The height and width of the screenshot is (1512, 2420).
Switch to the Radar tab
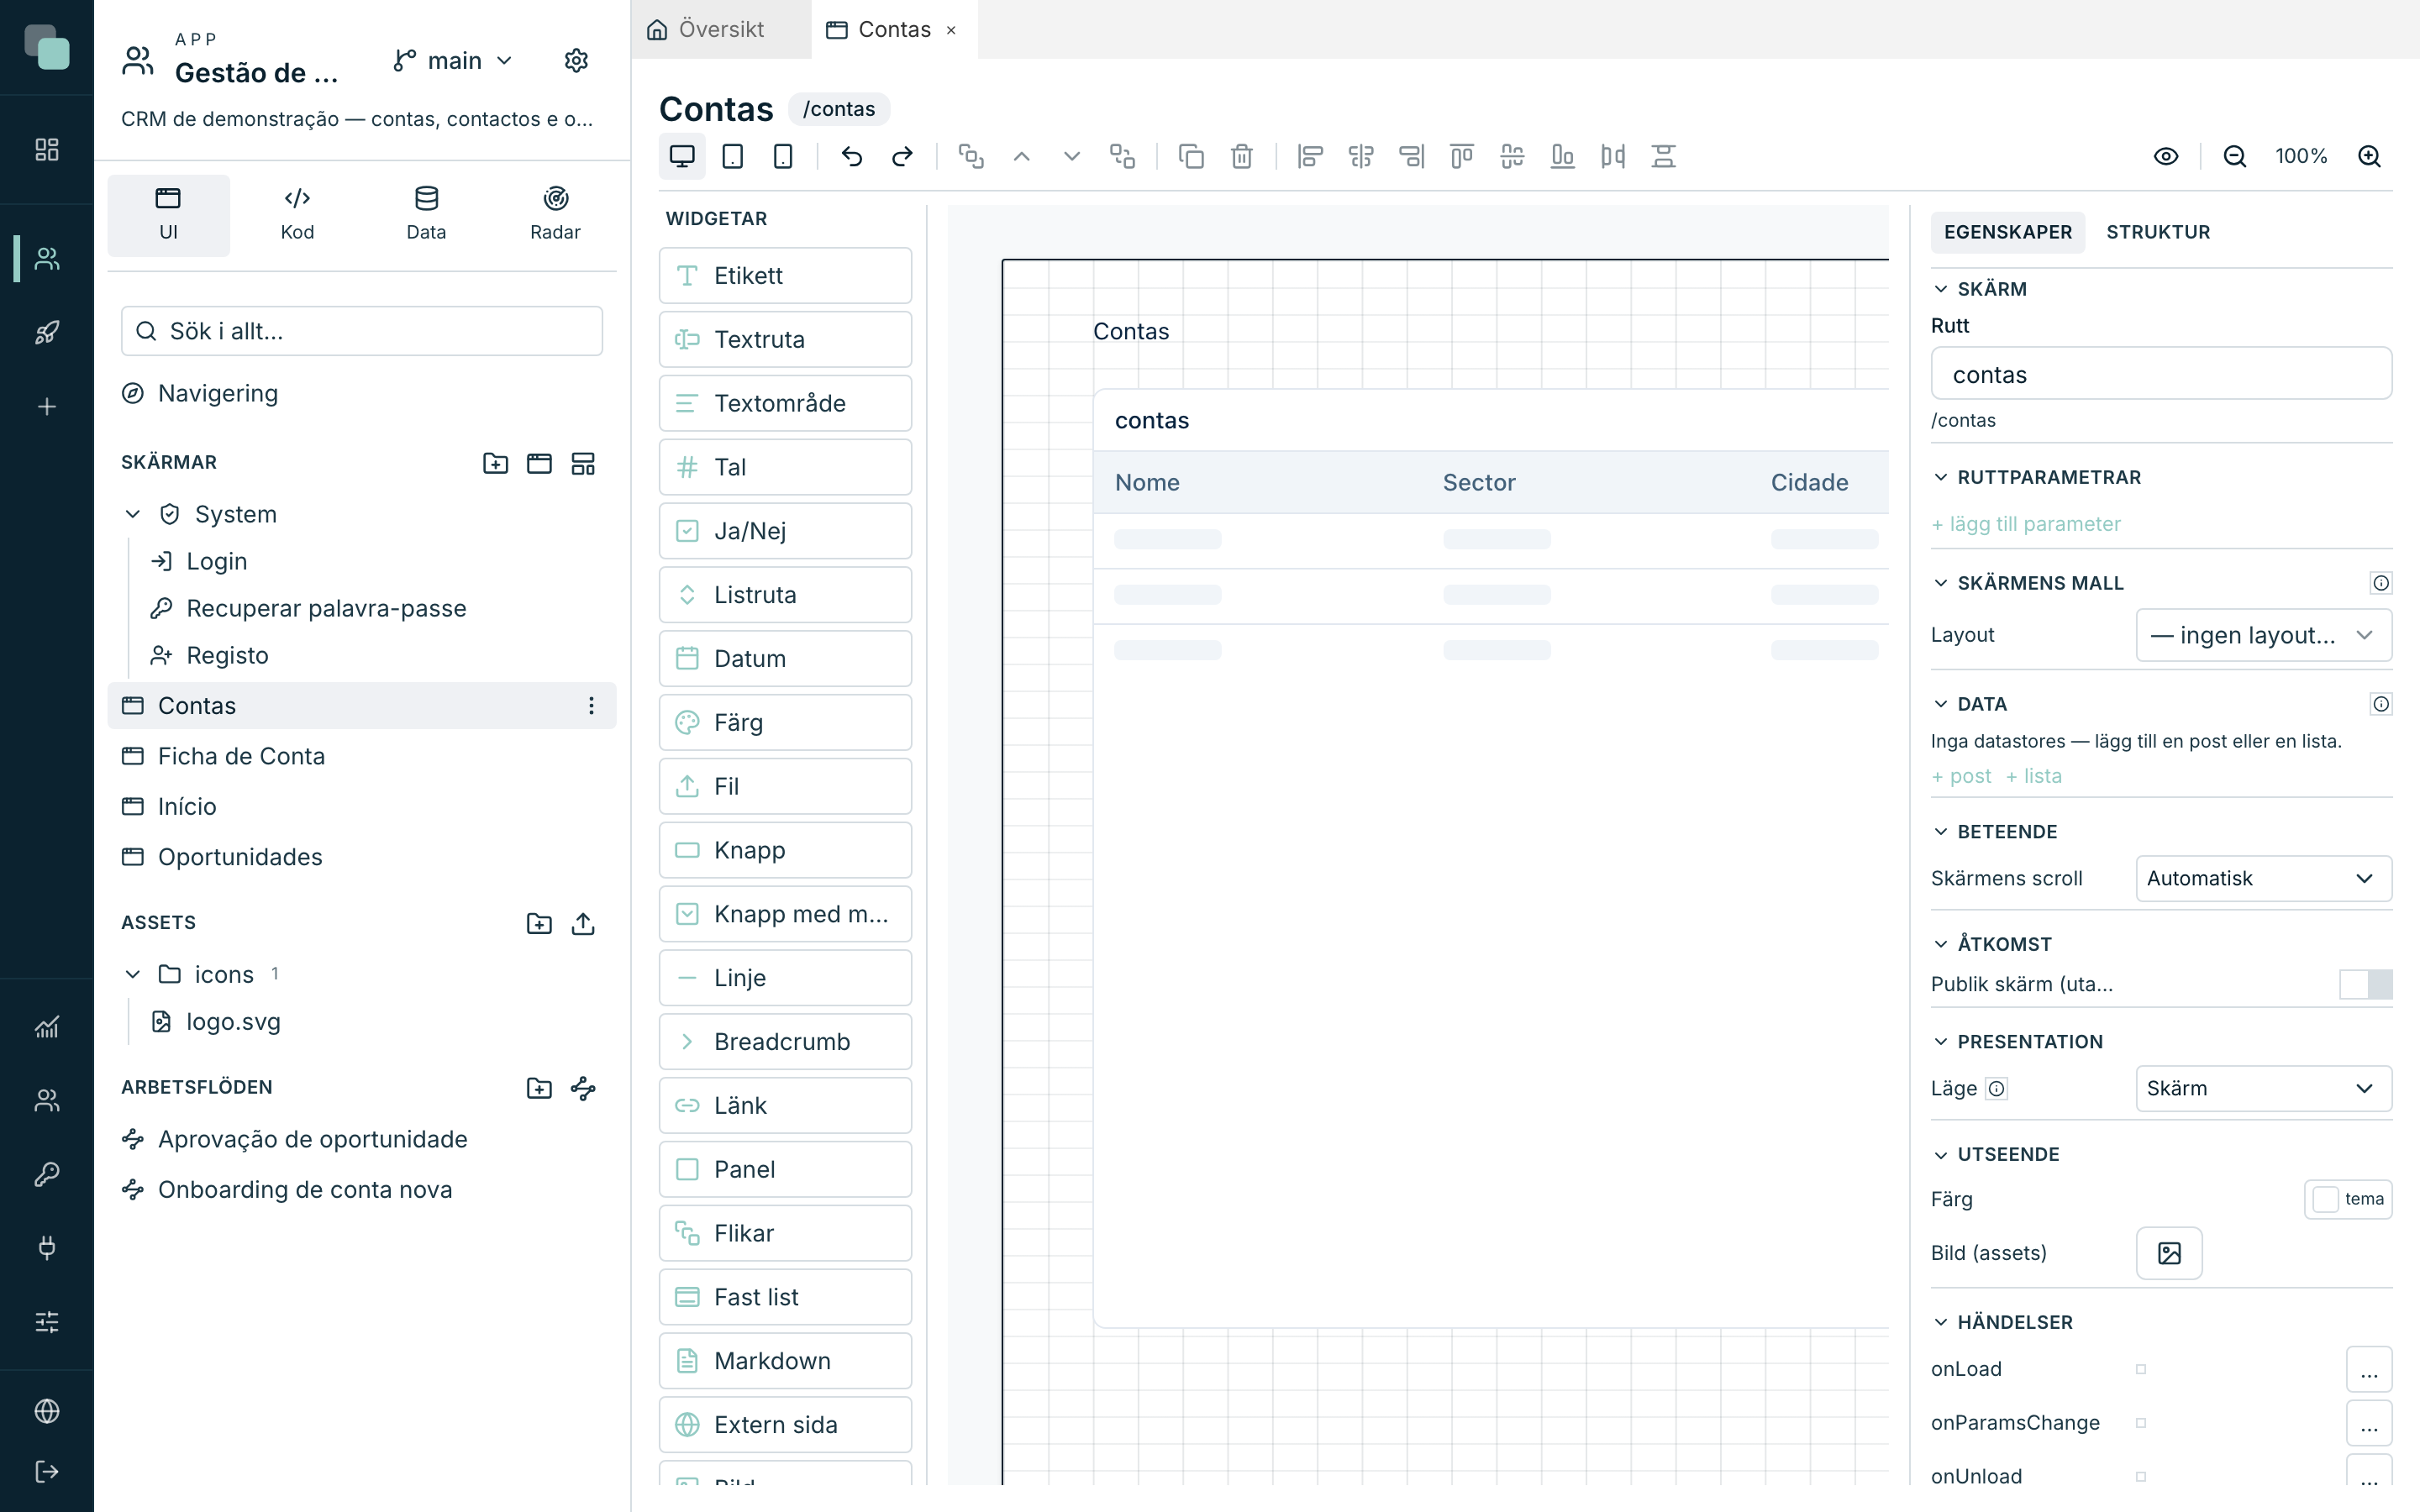(x=555, y=215)
